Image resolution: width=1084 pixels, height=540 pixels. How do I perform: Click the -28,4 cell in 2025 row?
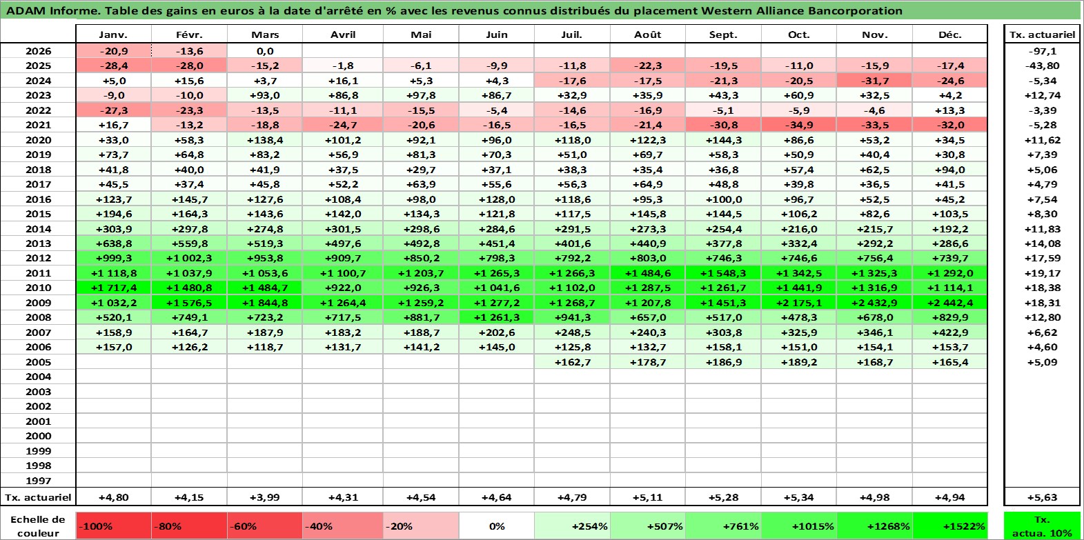pyautogui.click(x=113, y=66)
